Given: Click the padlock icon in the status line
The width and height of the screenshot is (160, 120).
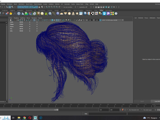Looking at the screenshot, I should pos(39,7).
